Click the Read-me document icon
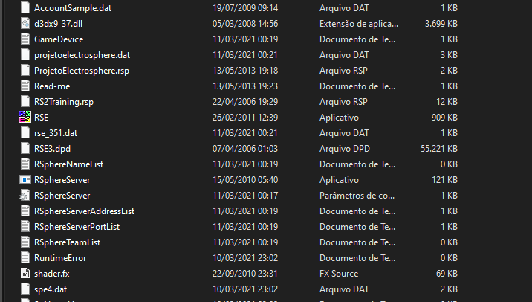Screen dimensions: 532x302 tap(25, 86)
